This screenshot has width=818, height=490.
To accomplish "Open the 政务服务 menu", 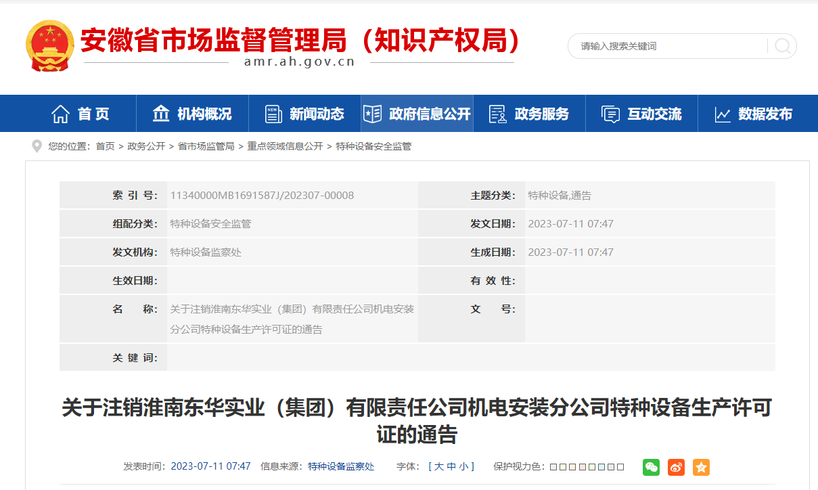I will point(529,114).
